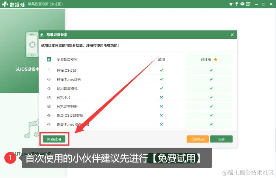Click the 恢复iOS设备数据 feature row text
Image resolution: width=276 pixels, height=178 pixels.
(70, 116)
